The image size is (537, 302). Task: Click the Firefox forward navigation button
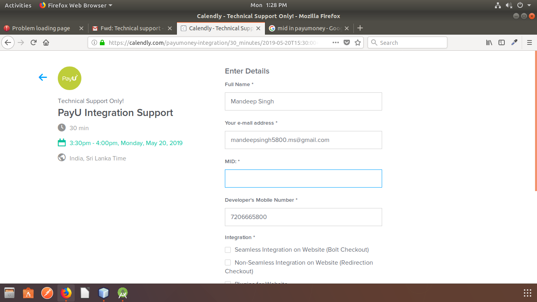pos(21,42)
